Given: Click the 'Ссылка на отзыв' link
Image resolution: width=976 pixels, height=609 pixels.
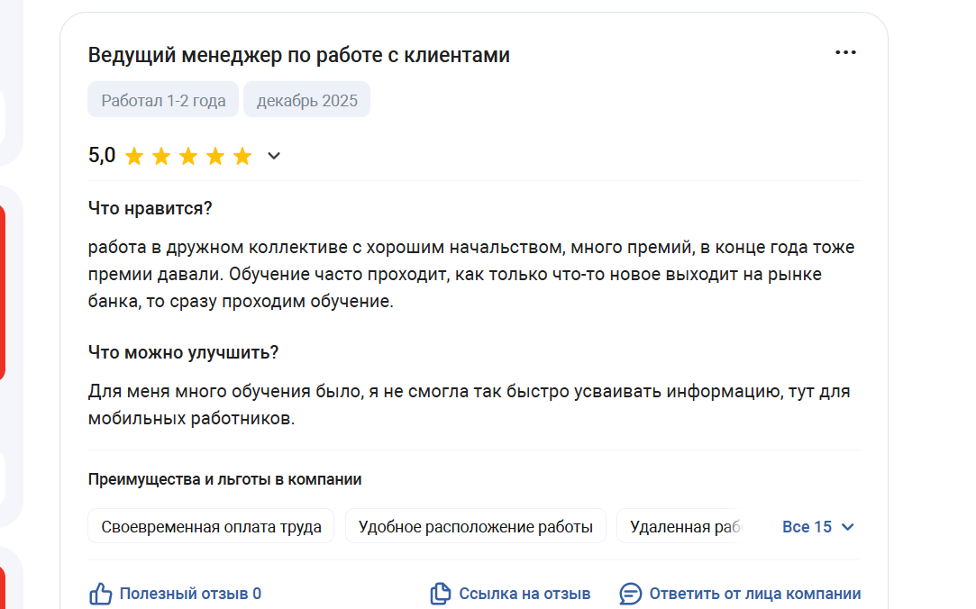Looking at the screenshot, I should point(524,594).
